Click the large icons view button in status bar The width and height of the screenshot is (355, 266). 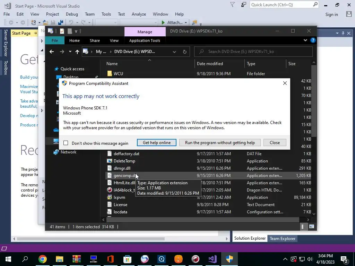[x=312, y=227]
